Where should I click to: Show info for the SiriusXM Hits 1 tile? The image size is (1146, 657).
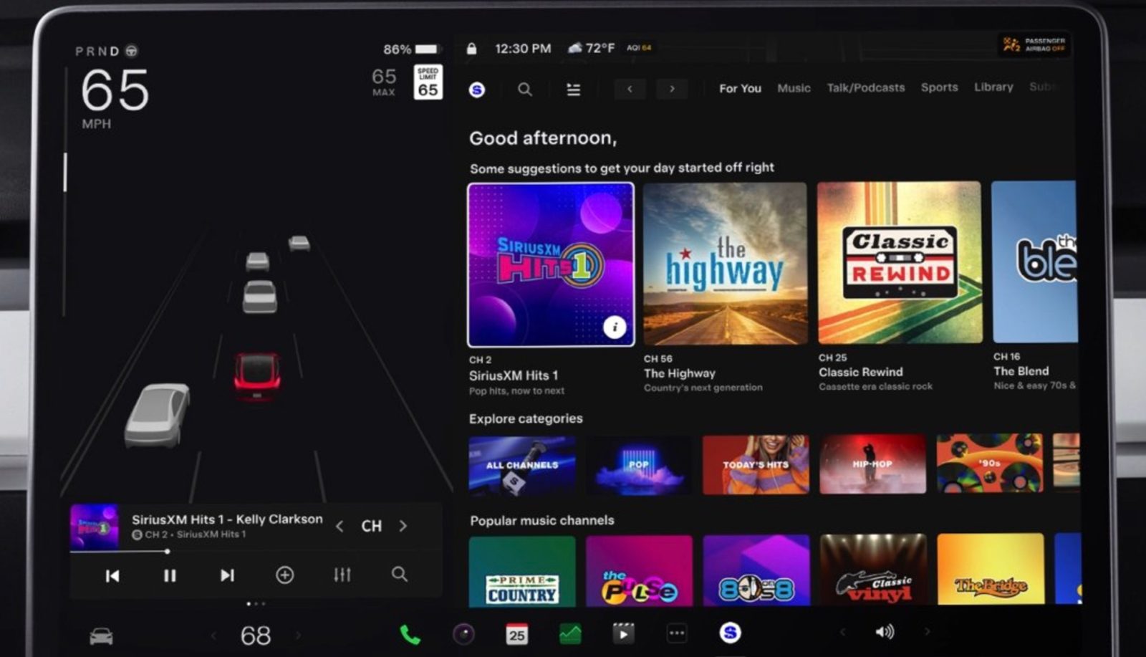(x=614, y=327)
